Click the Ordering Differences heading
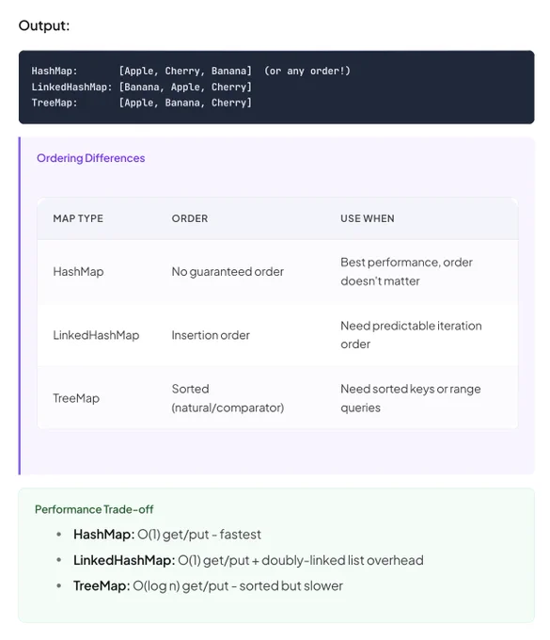Screen dimensions: 550x640 pyautogui.click(x=90, y=158)
